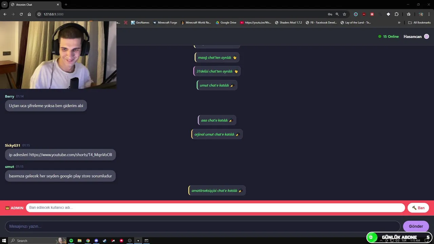The image size is (434, 244).
Task: Focus the ban username input field
Action: point(215,208)
